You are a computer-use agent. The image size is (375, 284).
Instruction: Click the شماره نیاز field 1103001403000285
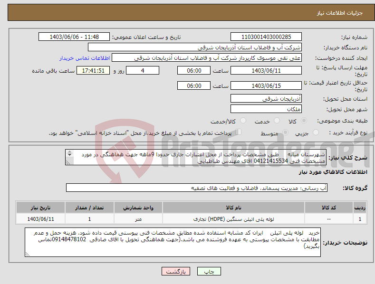pyautogui.click(x=266, y=37)
